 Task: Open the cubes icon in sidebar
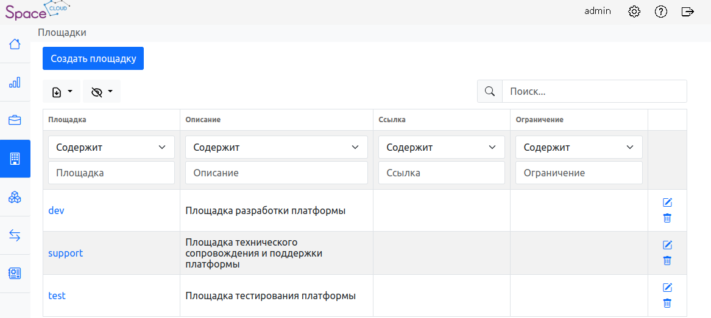tap(15, 197)
